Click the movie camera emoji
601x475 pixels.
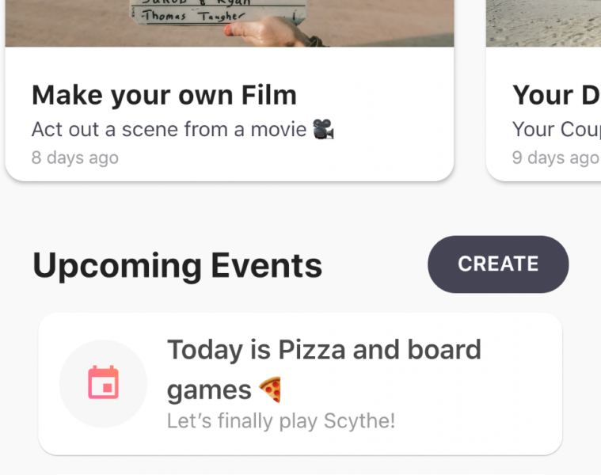[x=322, y=129]
